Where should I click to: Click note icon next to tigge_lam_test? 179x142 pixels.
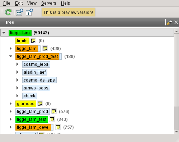[x=52, y=119]
